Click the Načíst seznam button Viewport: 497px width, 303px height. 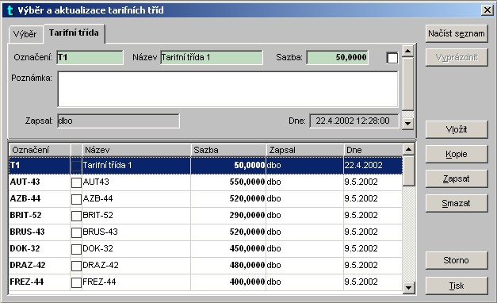pos(457,33)
